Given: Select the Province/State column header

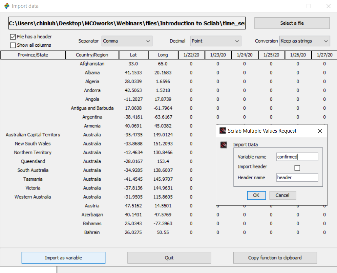Looking at the screenshot, I should tap(33, 55).
